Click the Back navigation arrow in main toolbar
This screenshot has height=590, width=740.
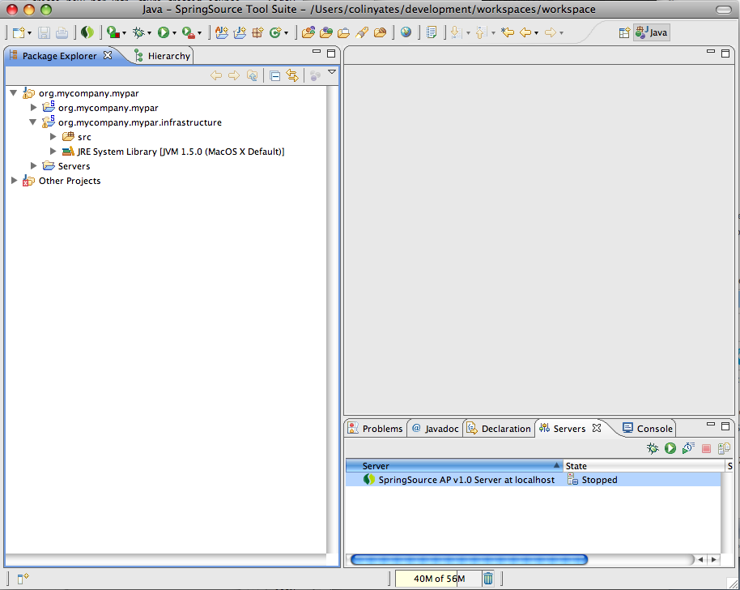(x=525, y=32)
